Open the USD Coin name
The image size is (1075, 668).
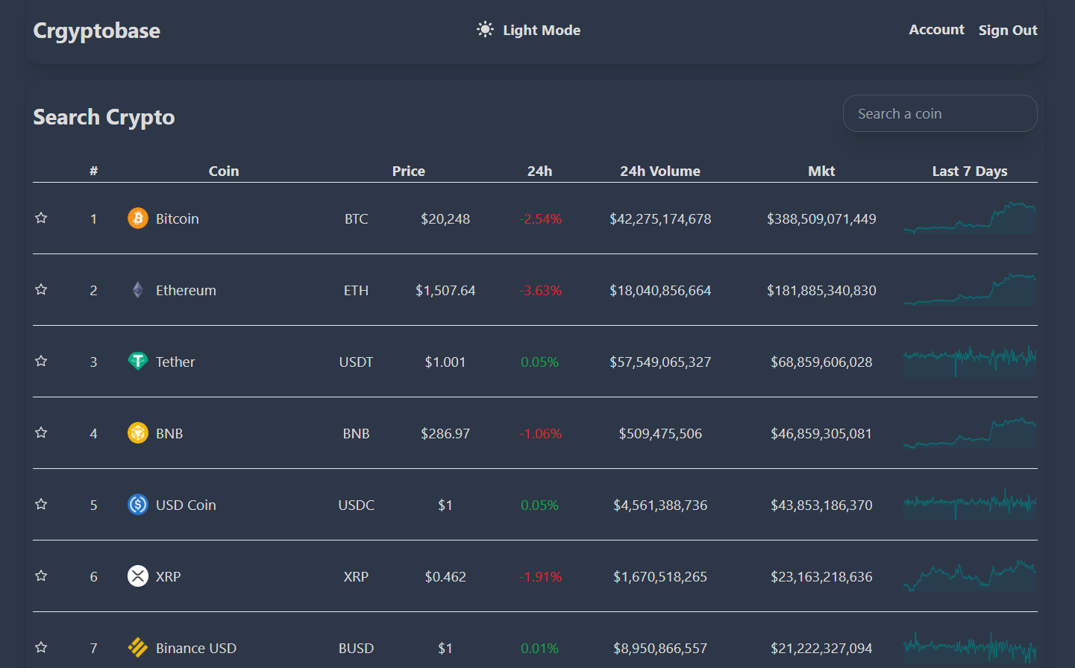click(x=186, y=505)
